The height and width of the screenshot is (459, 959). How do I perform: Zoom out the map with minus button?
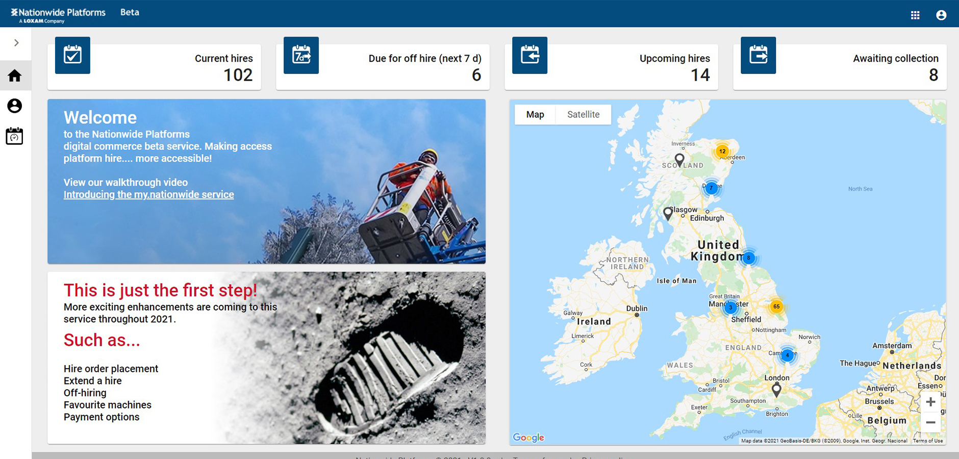click(930, 422)
